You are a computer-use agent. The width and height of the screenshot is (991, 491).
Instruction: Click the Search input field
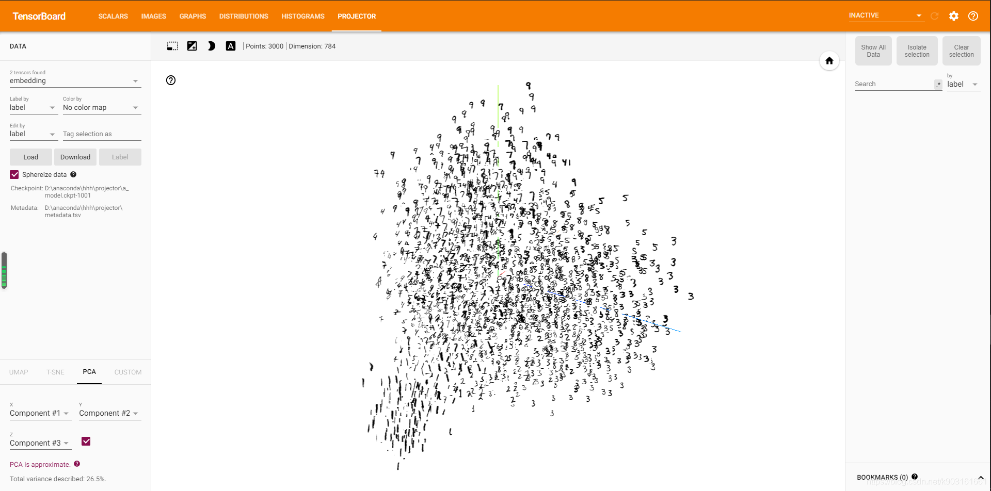click(x=894, y=84)
